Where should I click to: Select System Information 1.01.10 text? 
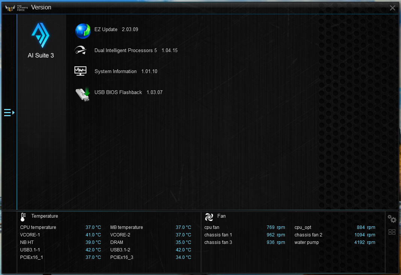pos(126,71)
